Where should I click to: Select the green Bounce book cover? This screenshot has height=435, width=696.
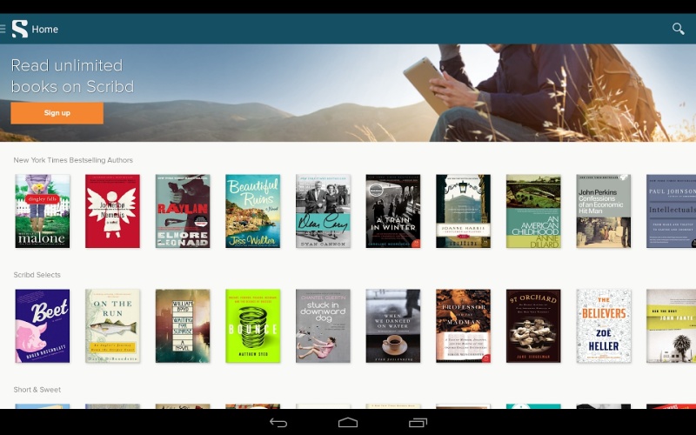pos(252,326)
